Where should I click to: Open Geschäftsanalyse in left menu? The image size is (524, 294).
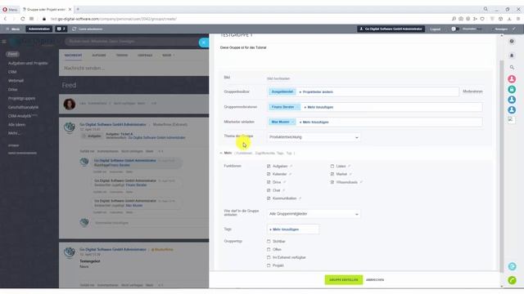click(23, 107)
